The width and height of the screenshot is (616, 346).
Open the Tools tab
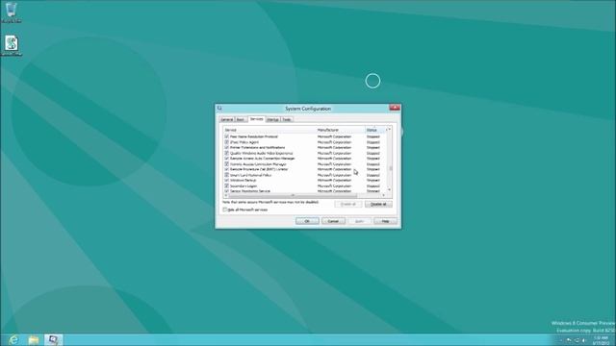[x=287, y=119]
